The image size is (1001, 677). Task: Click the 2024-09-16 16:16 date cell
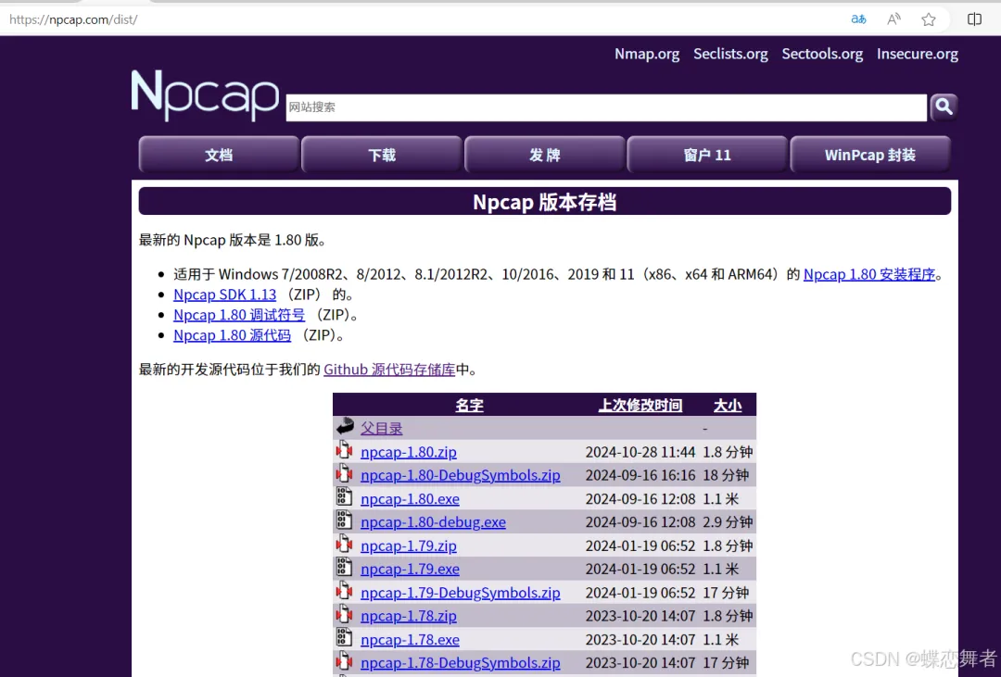tap(640, 475)
